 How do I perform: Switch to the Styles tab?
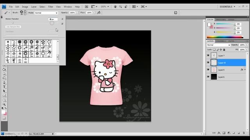point(231,19)
